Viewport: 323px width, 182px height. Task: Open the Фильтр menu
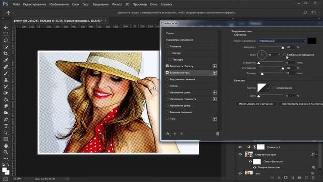117,4
